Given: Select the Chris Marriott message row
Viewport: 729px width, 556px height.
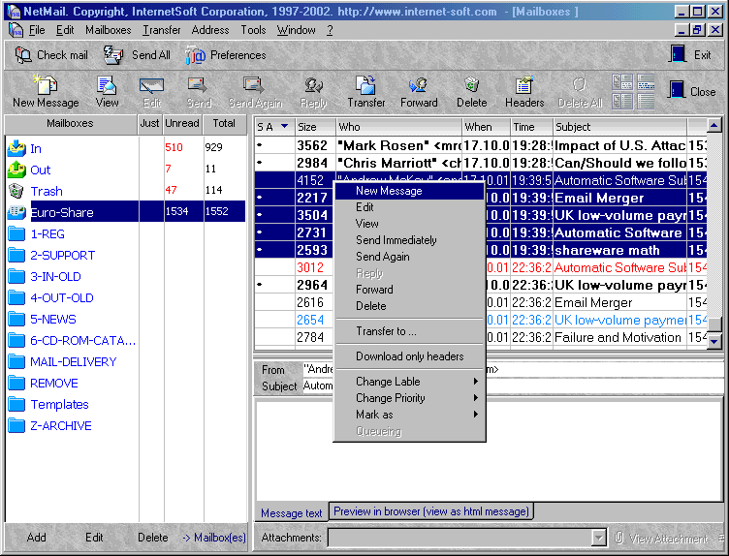Looking at the screenshot, I should (x=480, y=163).
